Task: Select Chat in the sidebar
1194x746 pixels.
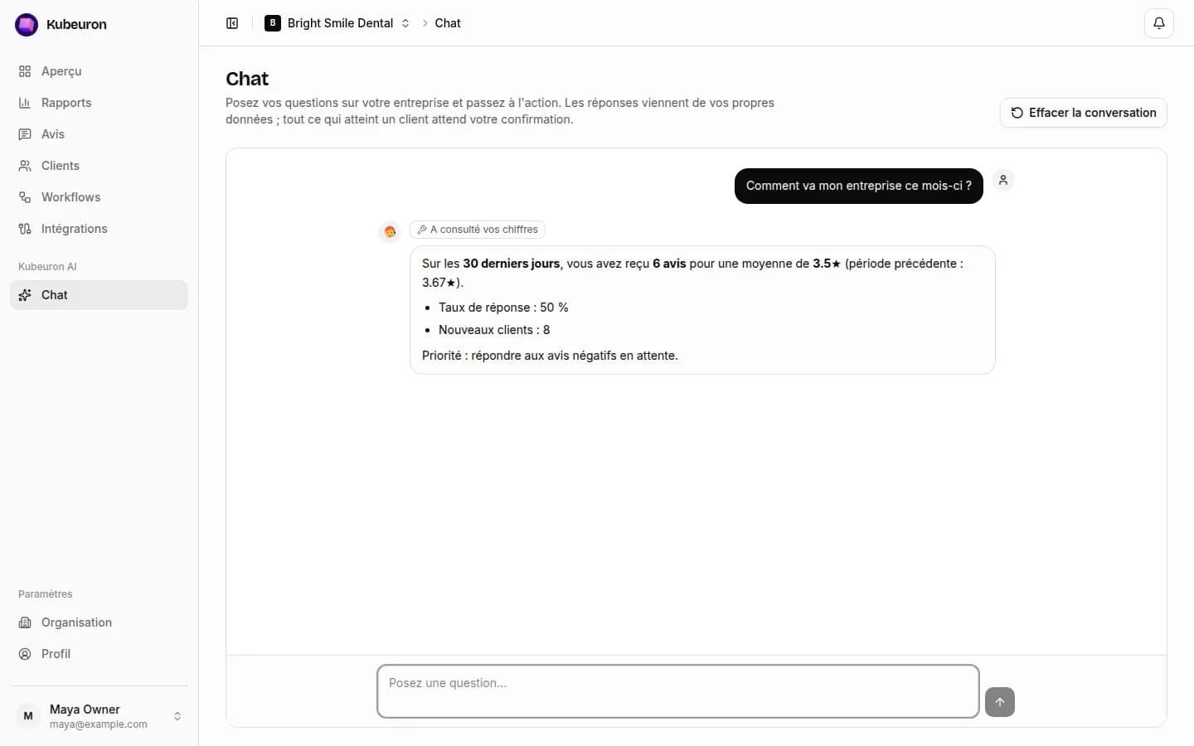Action: coord(99,295)
